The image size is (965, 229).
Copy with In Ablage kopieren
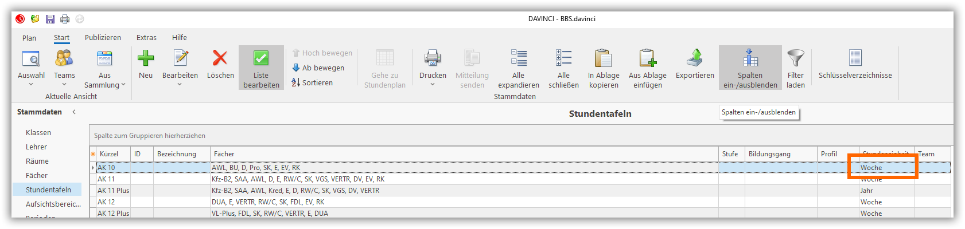pyautogui.click(x=604, y=58)
